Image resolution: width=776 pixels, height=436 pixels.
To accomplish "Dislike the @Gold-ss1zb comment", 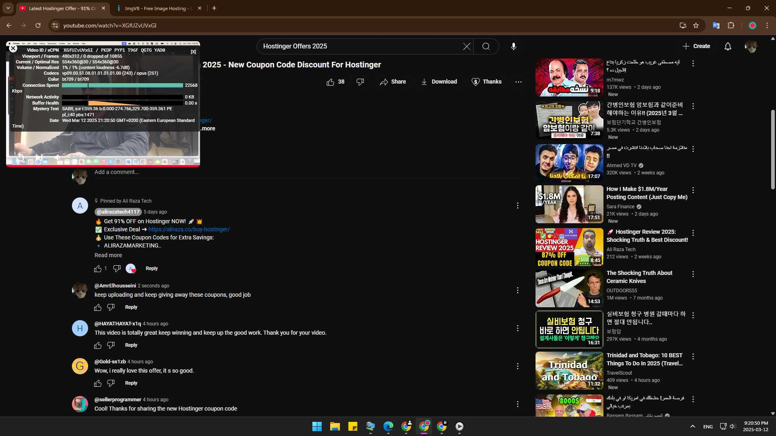I will pos(111,384).
